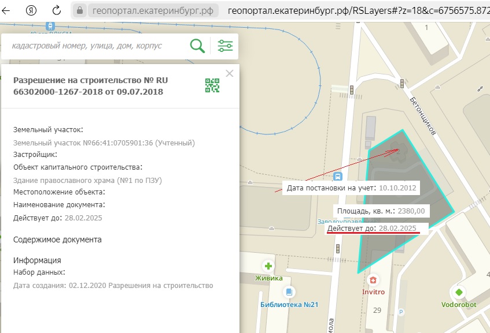The width and height of the screenshot is (490, 333).
Task: Click the green QR code icon
Action: (212, 85)
